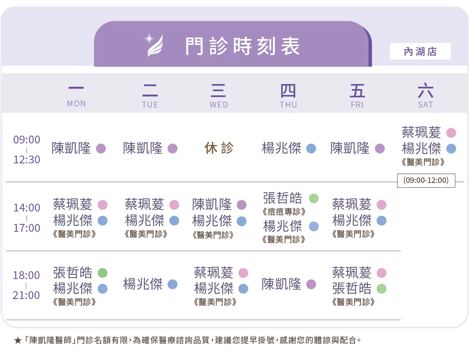
Task: Click 楊兆傑 in Thursday 14:00-17:00 slot
Action: tap(283, 226)
